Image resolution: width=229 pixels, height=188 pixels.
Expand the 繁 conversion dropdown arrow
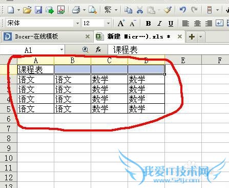(116, 10)
